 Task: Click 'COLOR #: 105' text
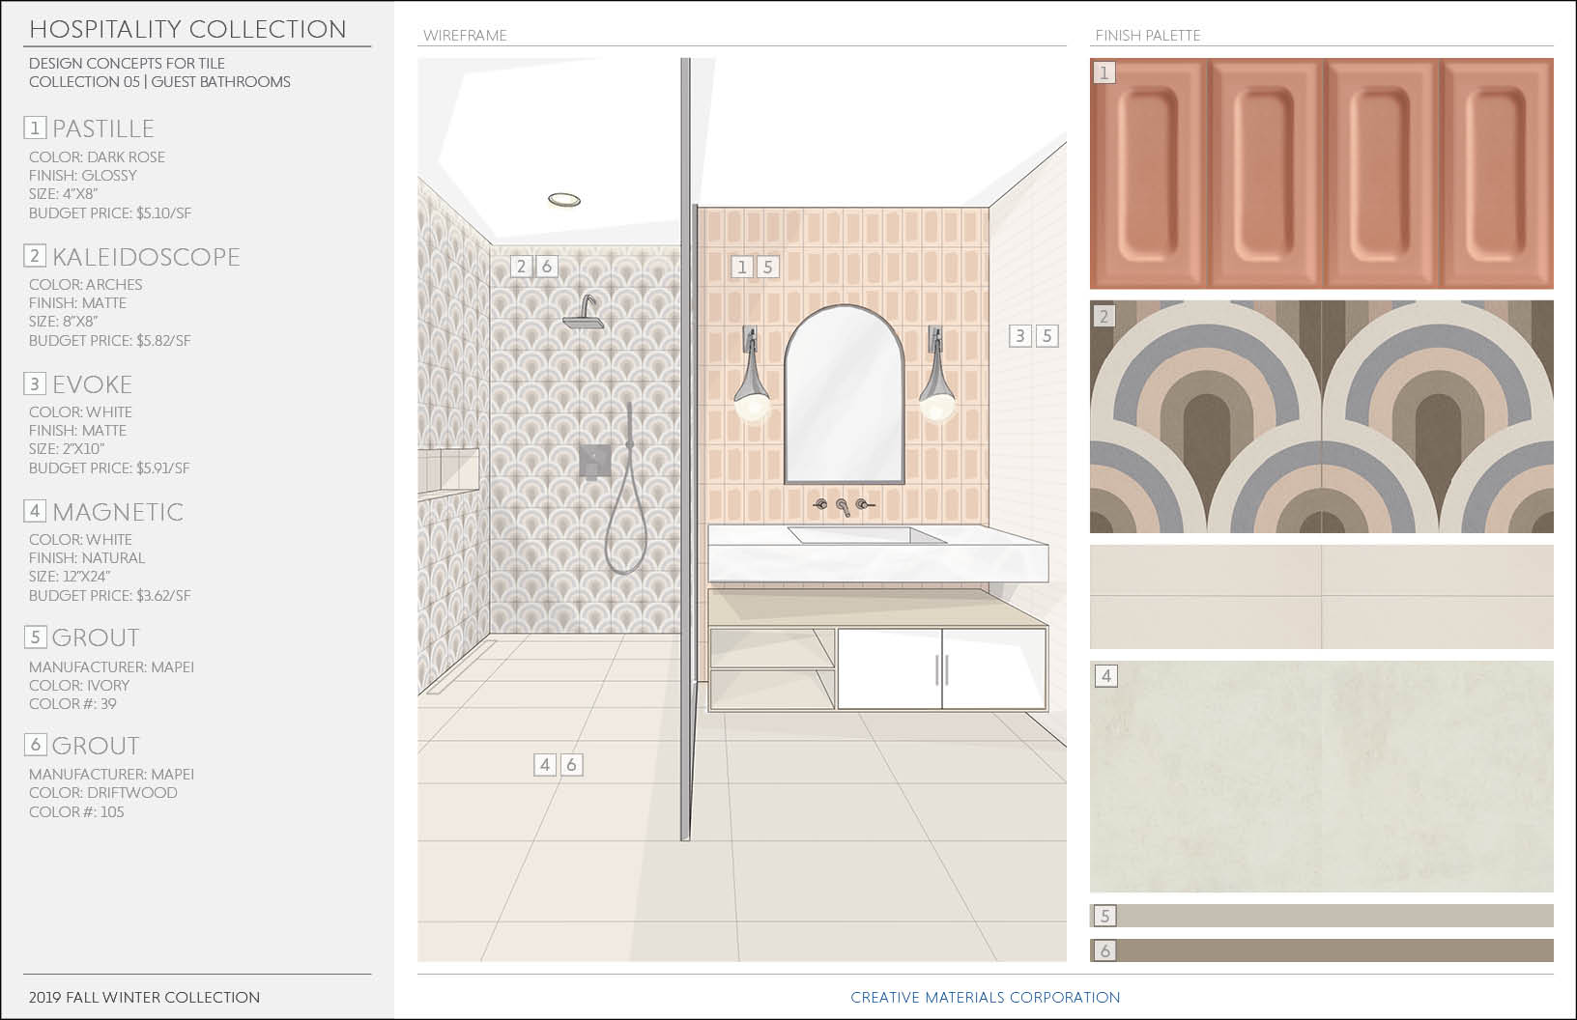[x=76, y=811]
